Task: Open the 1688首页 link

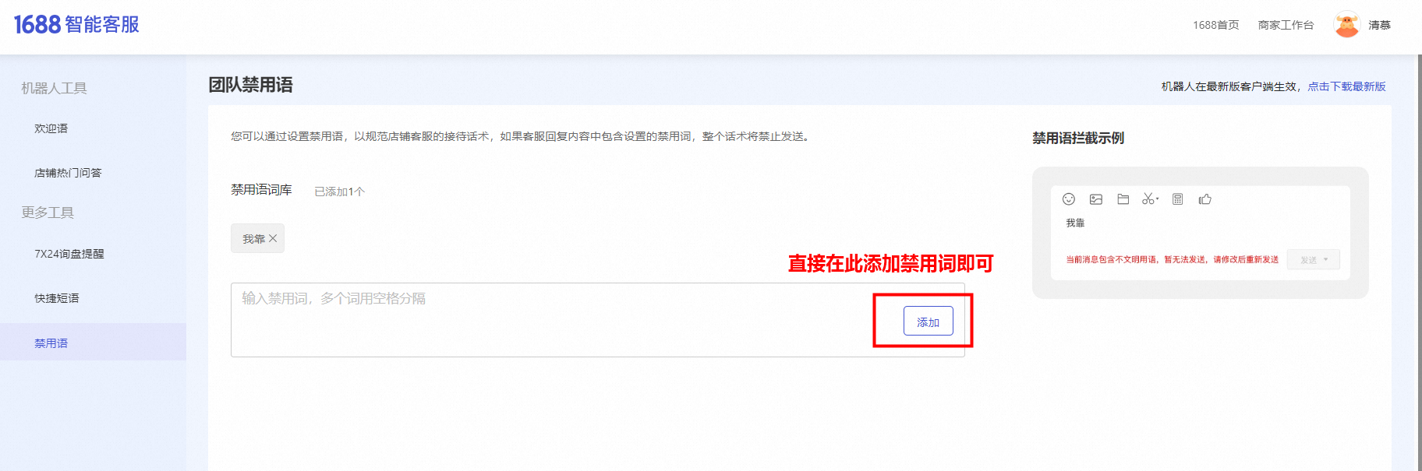Action: click(1216, 25)
